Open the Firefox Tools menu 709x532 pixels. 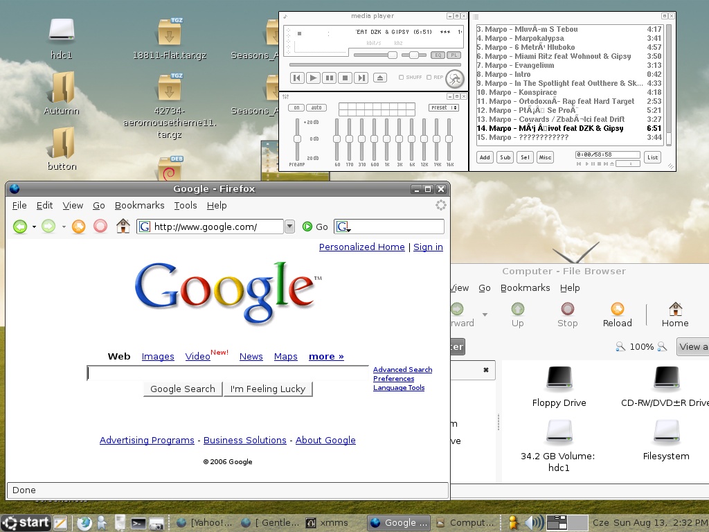pyautogui.click(x=186, y=205)
